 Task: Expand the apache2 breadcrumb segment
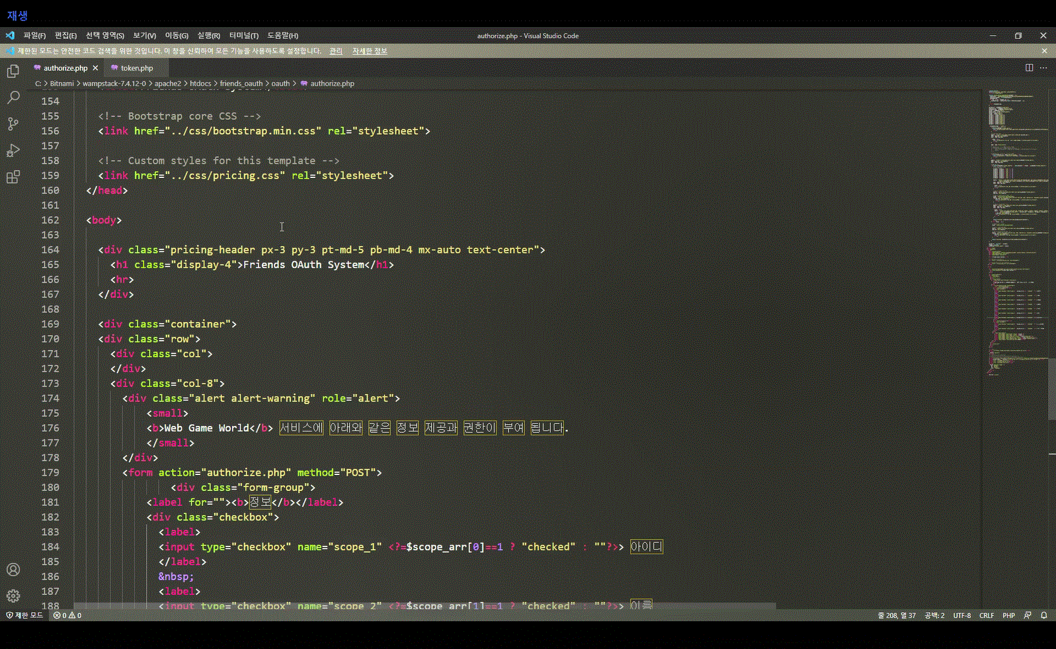click(168, 83)
